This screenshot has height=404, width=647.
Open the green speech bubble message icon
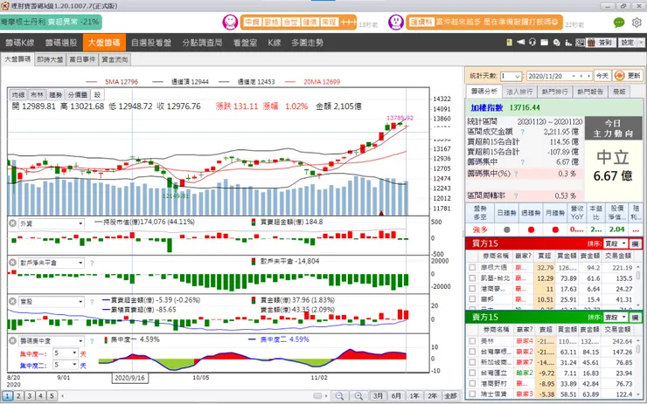(x=618, y=23)
